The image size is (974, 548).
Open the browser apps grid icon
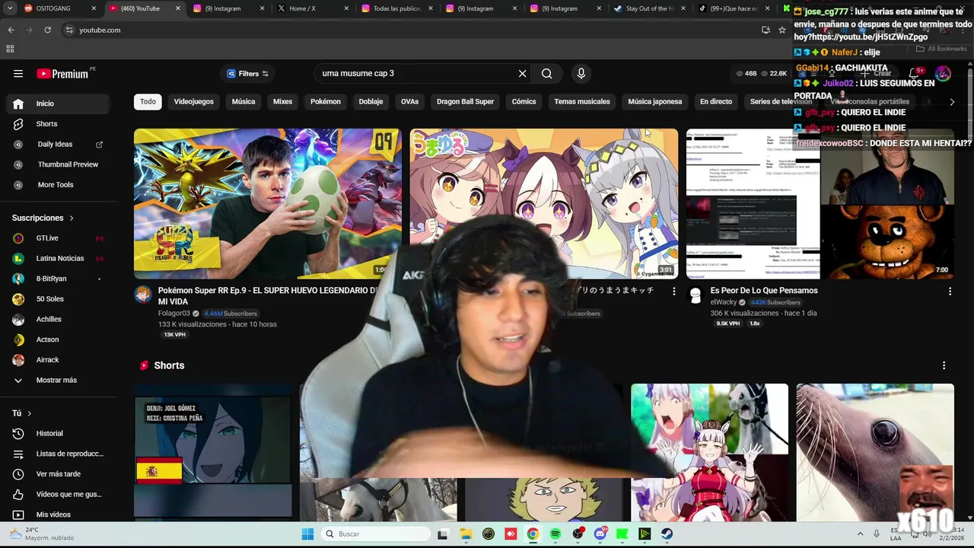tap(10, 49)
